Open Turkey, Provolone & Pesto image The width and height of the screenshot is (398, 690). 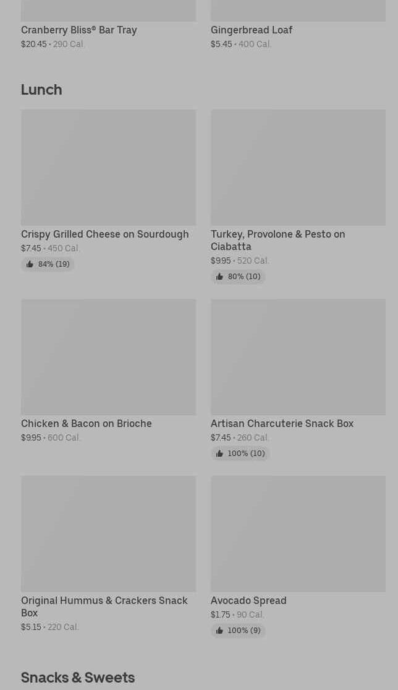(x=298, y=167)
